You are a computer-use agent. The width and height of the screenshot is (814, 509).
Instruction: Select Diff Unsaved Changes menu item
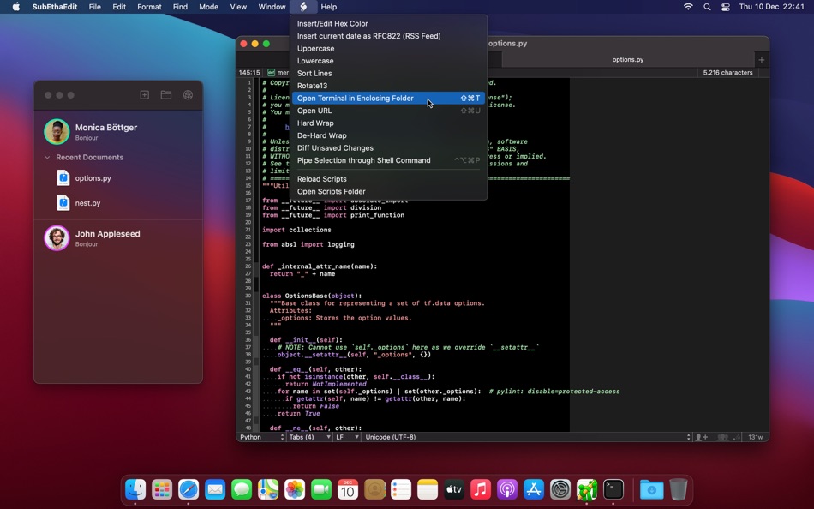tap(335, 148)
